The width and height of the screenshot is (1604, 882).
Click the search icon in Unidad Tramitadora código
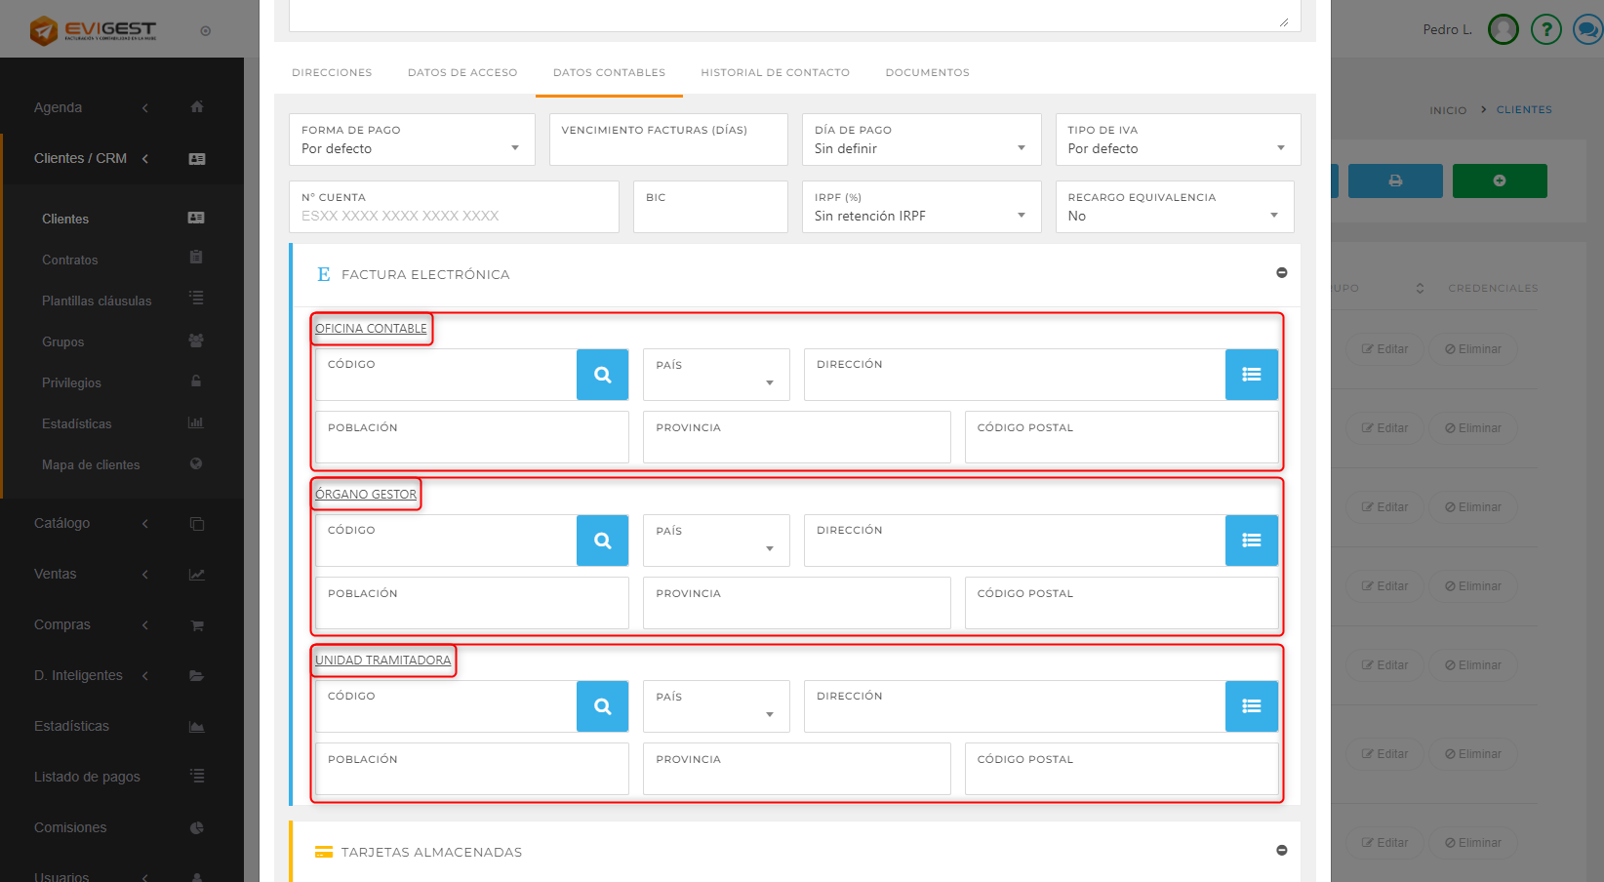[602, 706]
